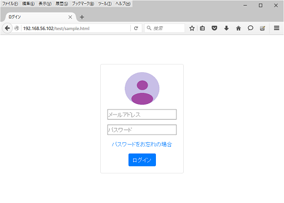Follow the パスワードをお忘れの場合 link
Image resolution: width=284 pixels, height=203 pixels.
(x=142, y=144)
